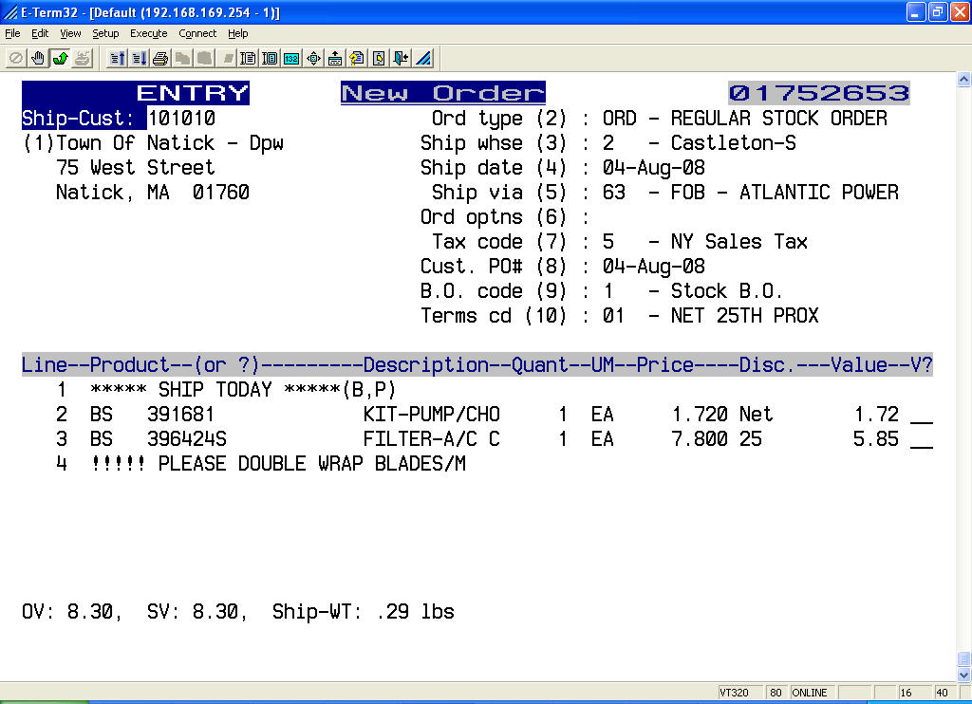This screenshot has width=972, height=704.
Task: Click the blue diagonal stripes E-Term icon
Action: [x=423, y=58]
